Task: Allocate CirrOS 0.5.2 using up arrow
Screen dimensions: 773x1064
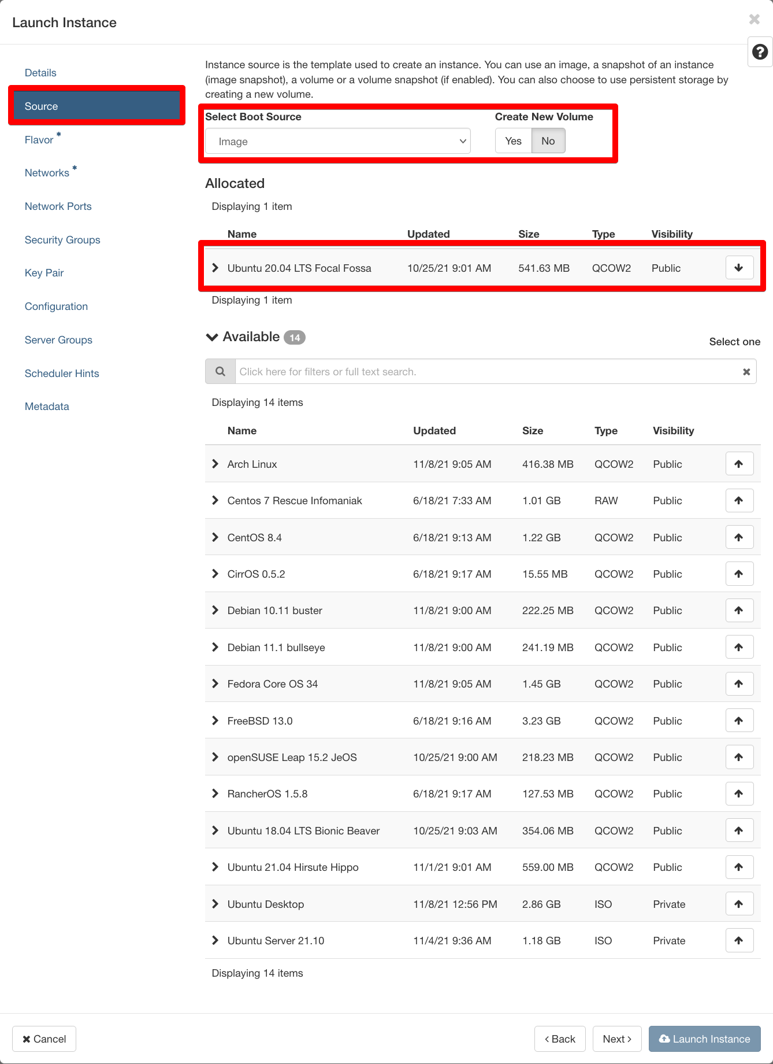Action: 739,574
